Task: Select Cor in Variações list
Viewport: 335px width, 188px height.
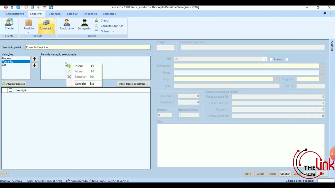Action: point(16,65)
